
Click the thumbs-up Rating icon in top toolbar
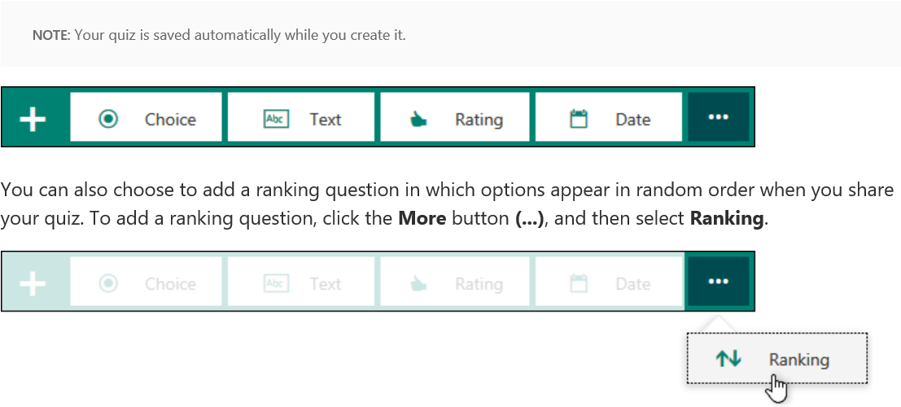[x=418, y=119]
